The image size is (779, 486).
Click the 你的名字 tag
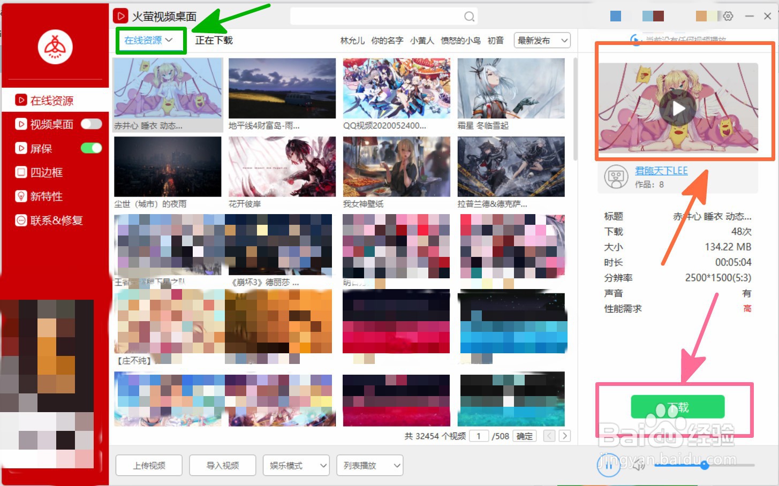coord(387,40)
